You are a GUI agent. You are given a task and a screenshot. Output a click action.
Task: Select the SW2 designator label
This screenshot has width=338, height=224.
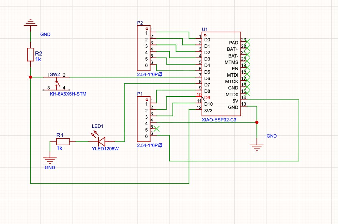pos(55,74)
